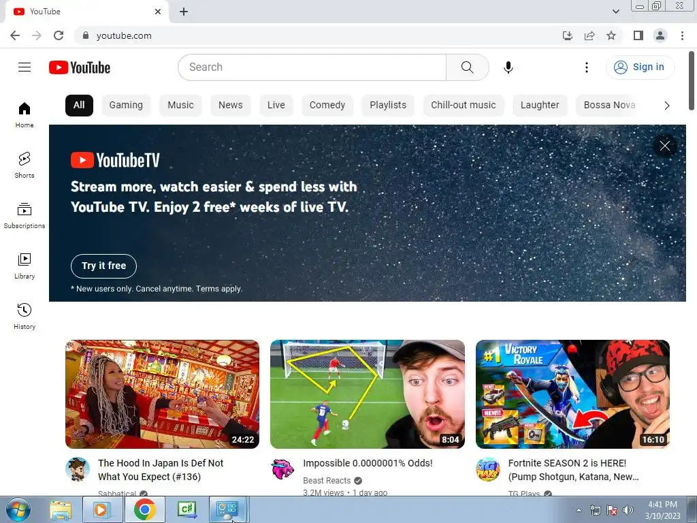697x523 pixels.
Task: Open Subscriptions in the sidebar
Action: 25,215
